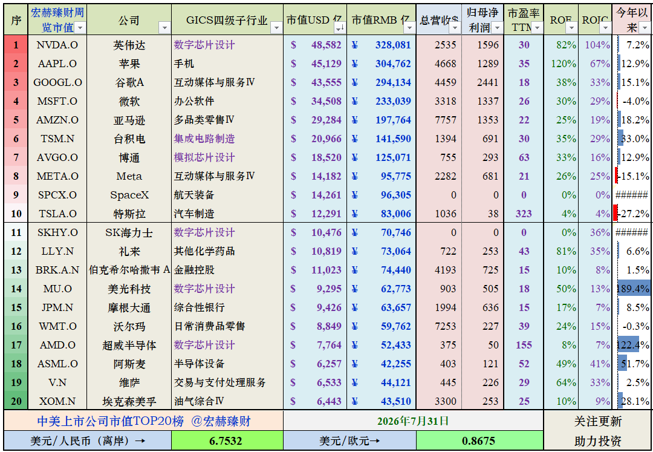653x452 pixels.
Task: Select exchange rate value 6.7532
Action: [x=227, y=441]
